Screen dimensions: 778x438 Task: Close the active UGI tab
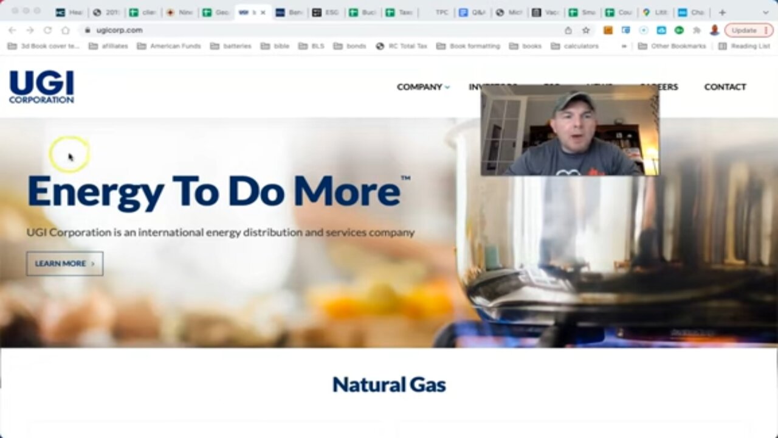263,12
